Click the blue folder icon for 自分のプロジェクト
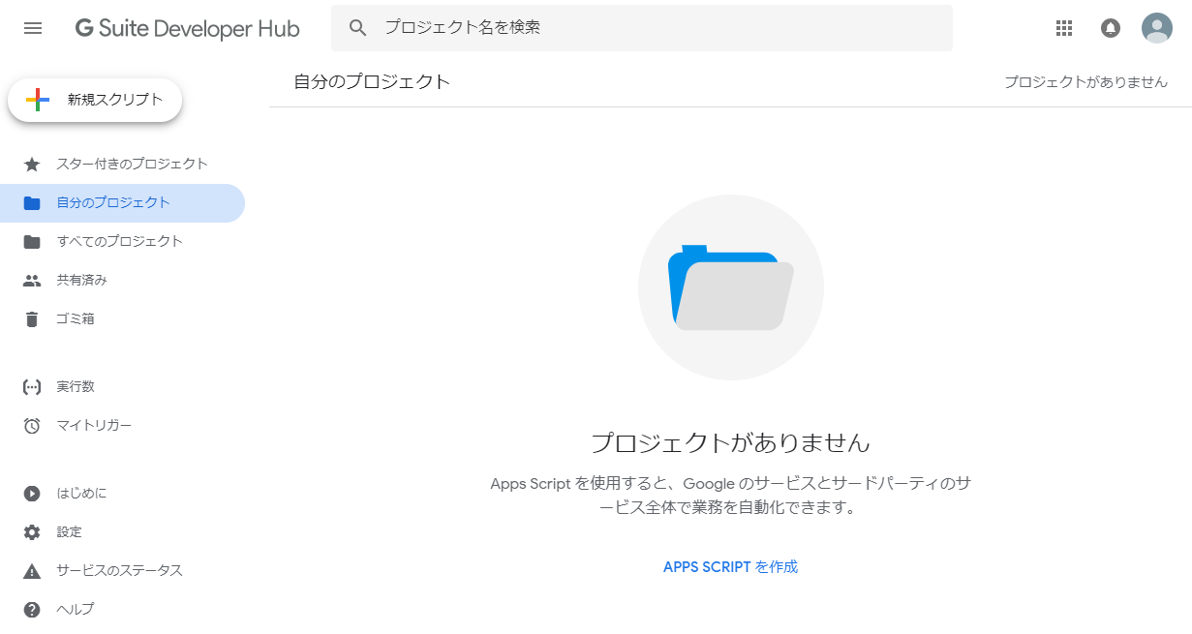 [x=32, y=203]
